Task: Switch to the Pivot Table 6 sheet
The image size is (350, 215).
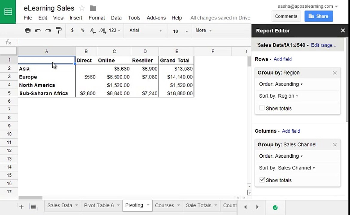Action: (99, 205)
